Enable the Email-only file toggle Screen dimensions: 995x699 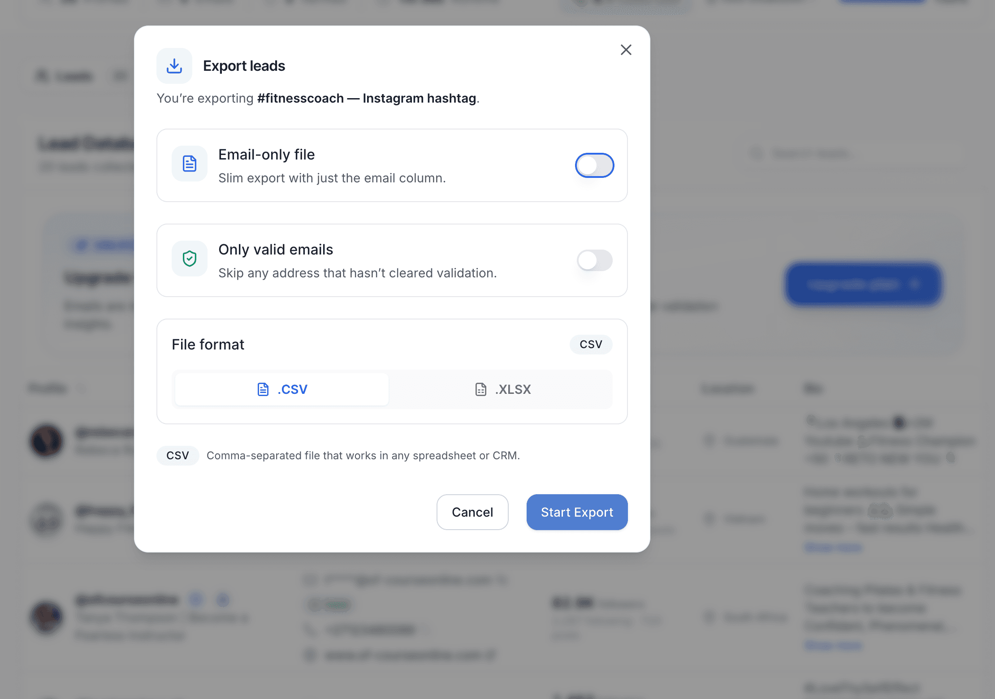coord(594,165)
